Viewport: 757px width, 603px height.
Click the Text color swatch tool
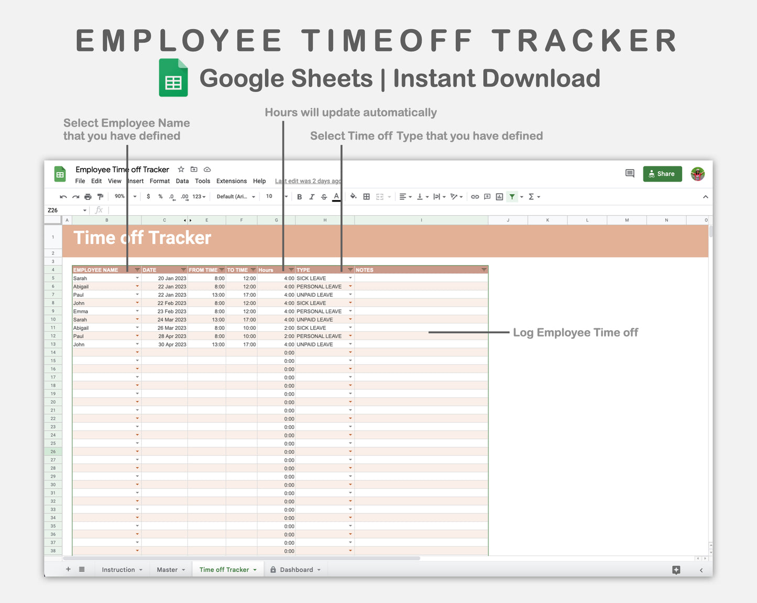click(336, 196)
